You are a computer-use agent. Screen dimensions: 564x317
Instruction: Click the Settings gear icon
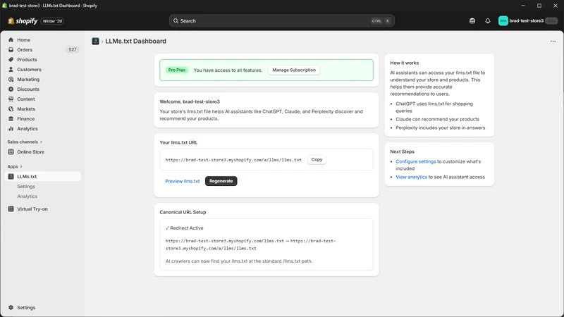pyautogui.click(x=11, y=308)
